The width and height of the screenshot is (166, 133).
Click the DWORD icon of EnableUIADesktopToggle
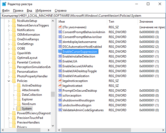tap(60, 71)
